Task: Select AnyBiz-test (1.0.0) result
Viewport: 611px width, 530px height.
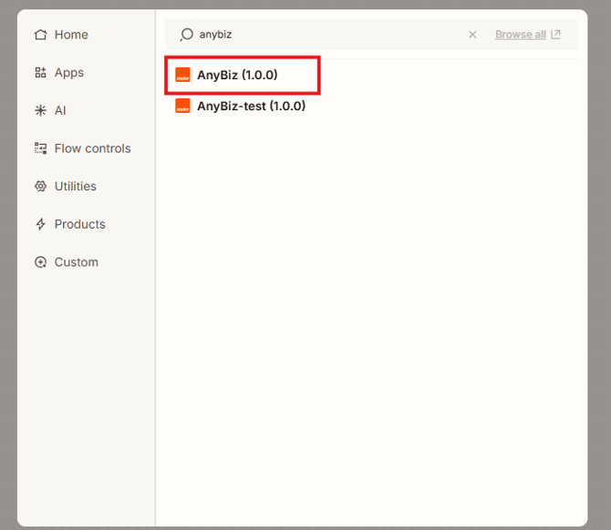Action: [243, 106]
